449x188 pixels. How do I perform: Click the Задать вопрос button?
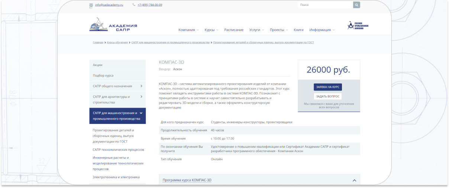(327, 96)
